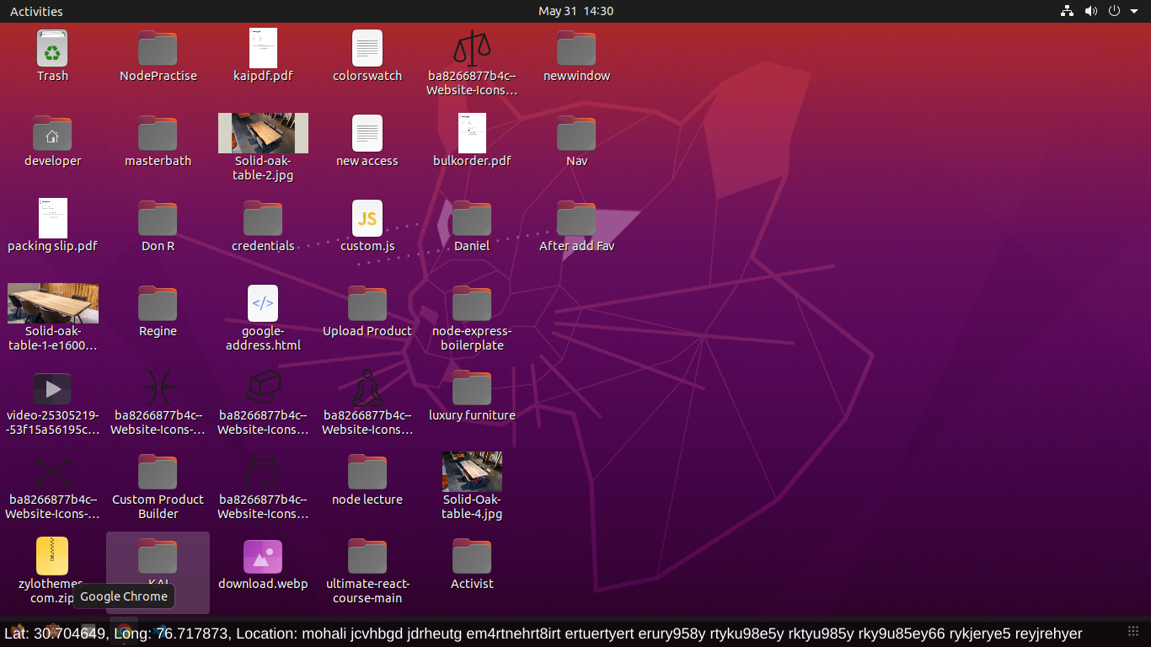The height and width of the screenshot is (647, 1151).
Task: Open the luxury furniture folder
Action: pyautogui.click(x=472, y=388)
